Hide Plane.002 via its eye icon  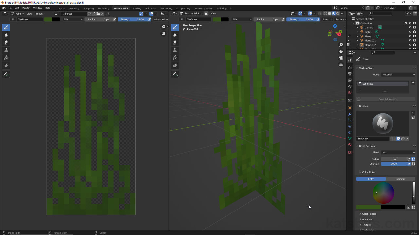[410, 45]
